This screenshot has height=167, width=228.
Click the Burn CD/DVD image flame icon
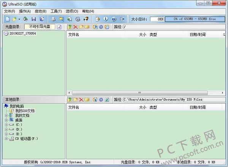pyautogui.click(x=86, y=19)
